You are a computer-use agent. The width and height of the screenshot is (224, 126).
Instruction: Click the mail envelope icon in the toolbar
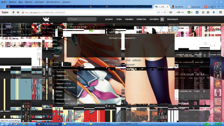pos(171,12)
